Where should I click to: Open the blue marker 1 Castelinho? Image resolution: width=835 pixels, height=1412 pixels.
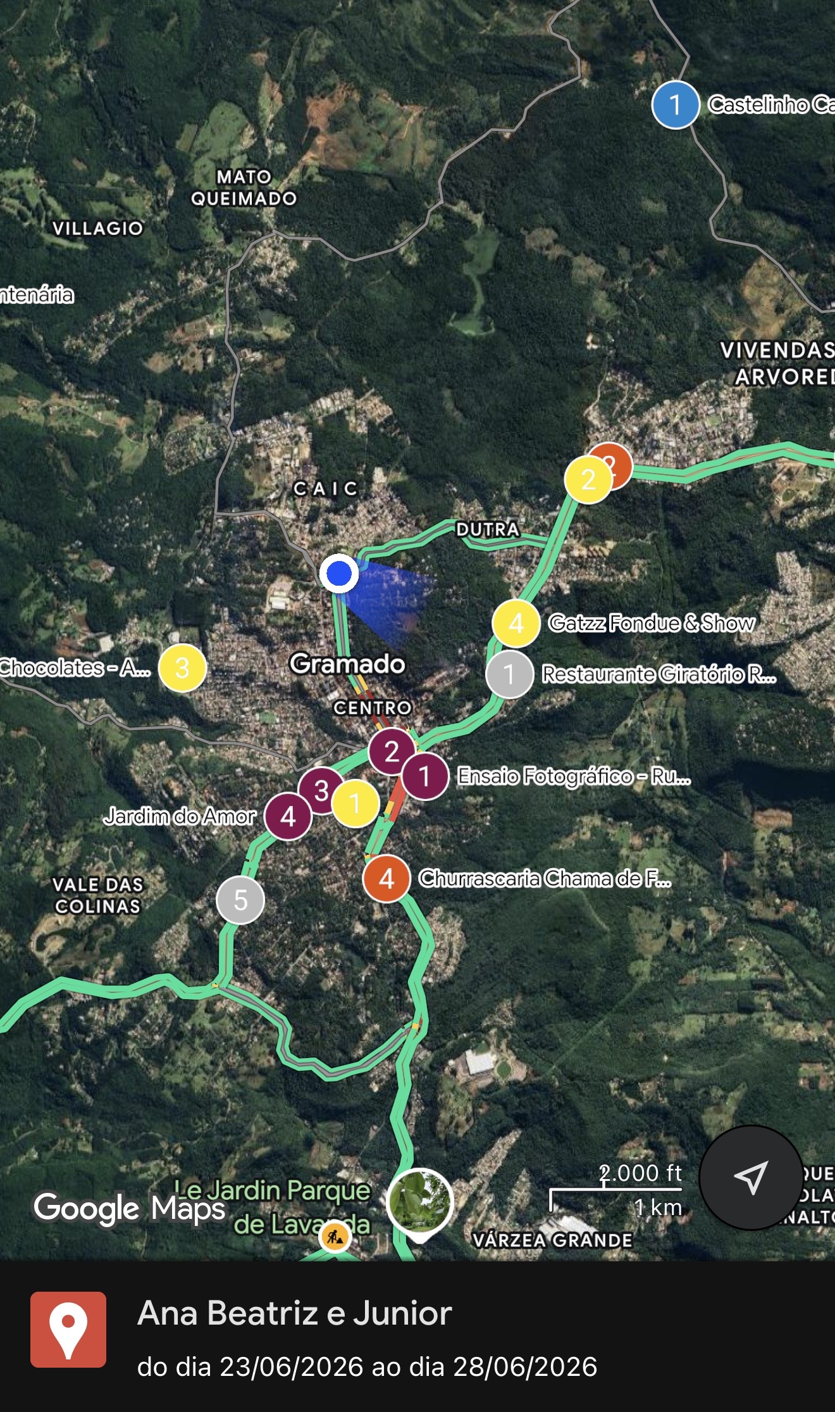(x=676, y=104)
